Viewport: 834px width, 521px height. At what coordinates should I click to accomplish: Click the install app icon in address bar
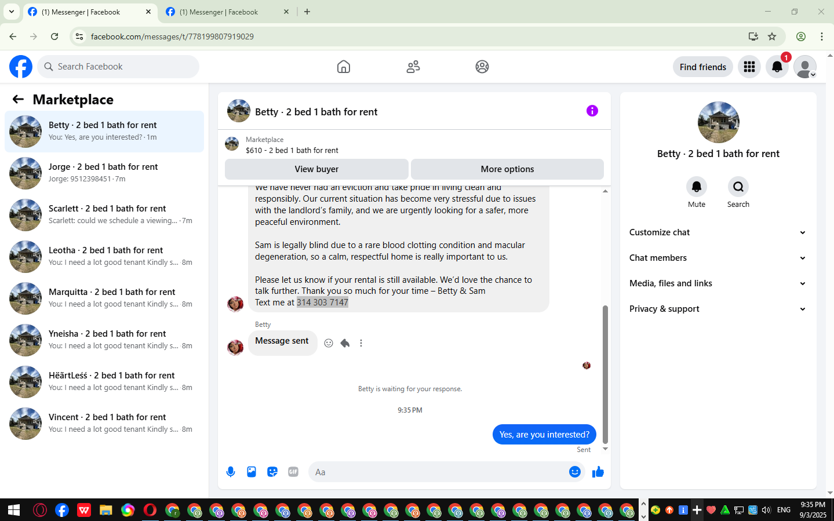coord(753,37)
